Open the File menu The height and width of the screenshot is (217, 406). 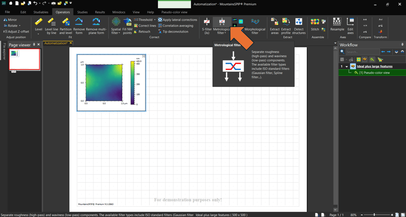[x=8, y=12]
